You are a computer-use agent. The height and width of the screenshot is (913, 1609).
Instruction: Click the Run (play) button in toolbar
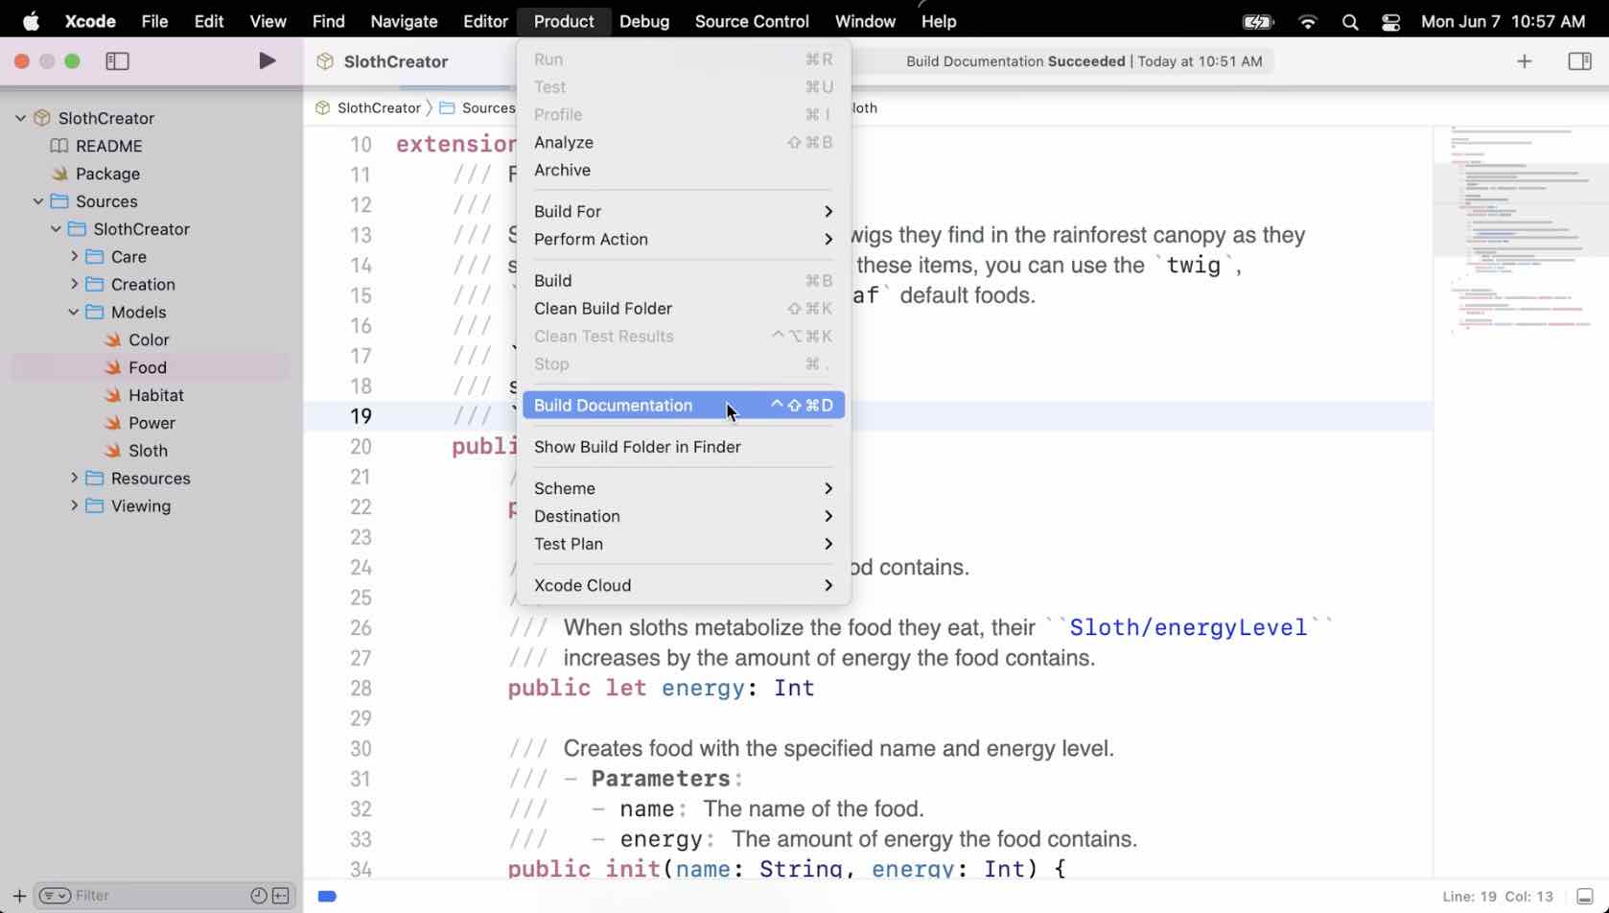coord(268,61)
